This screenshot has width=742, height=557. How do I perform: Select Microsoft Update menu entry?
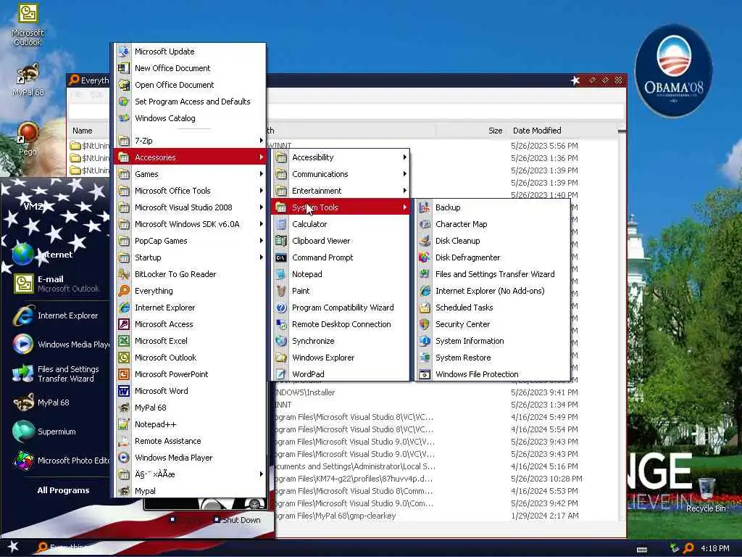click(x=190, y=51)
